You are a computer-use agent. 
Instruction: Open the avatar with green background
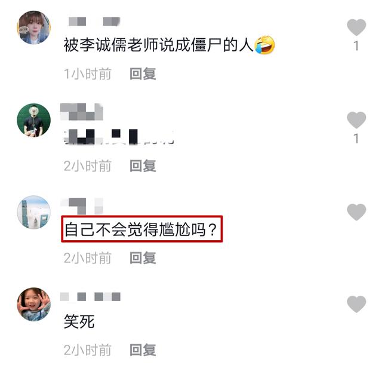(x=34, y=120)
